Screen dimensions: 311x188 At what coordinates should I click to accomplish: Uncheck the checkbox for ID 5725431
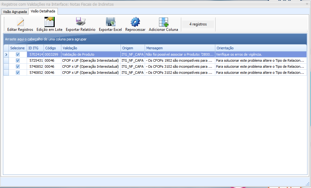[18, 60]
